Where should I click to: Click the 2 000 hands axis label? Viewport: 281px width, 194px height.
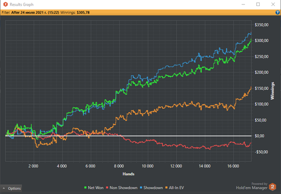click(33, 166)
